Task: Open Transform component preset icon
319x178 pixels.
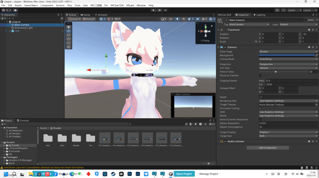Action: click(313, 30)
